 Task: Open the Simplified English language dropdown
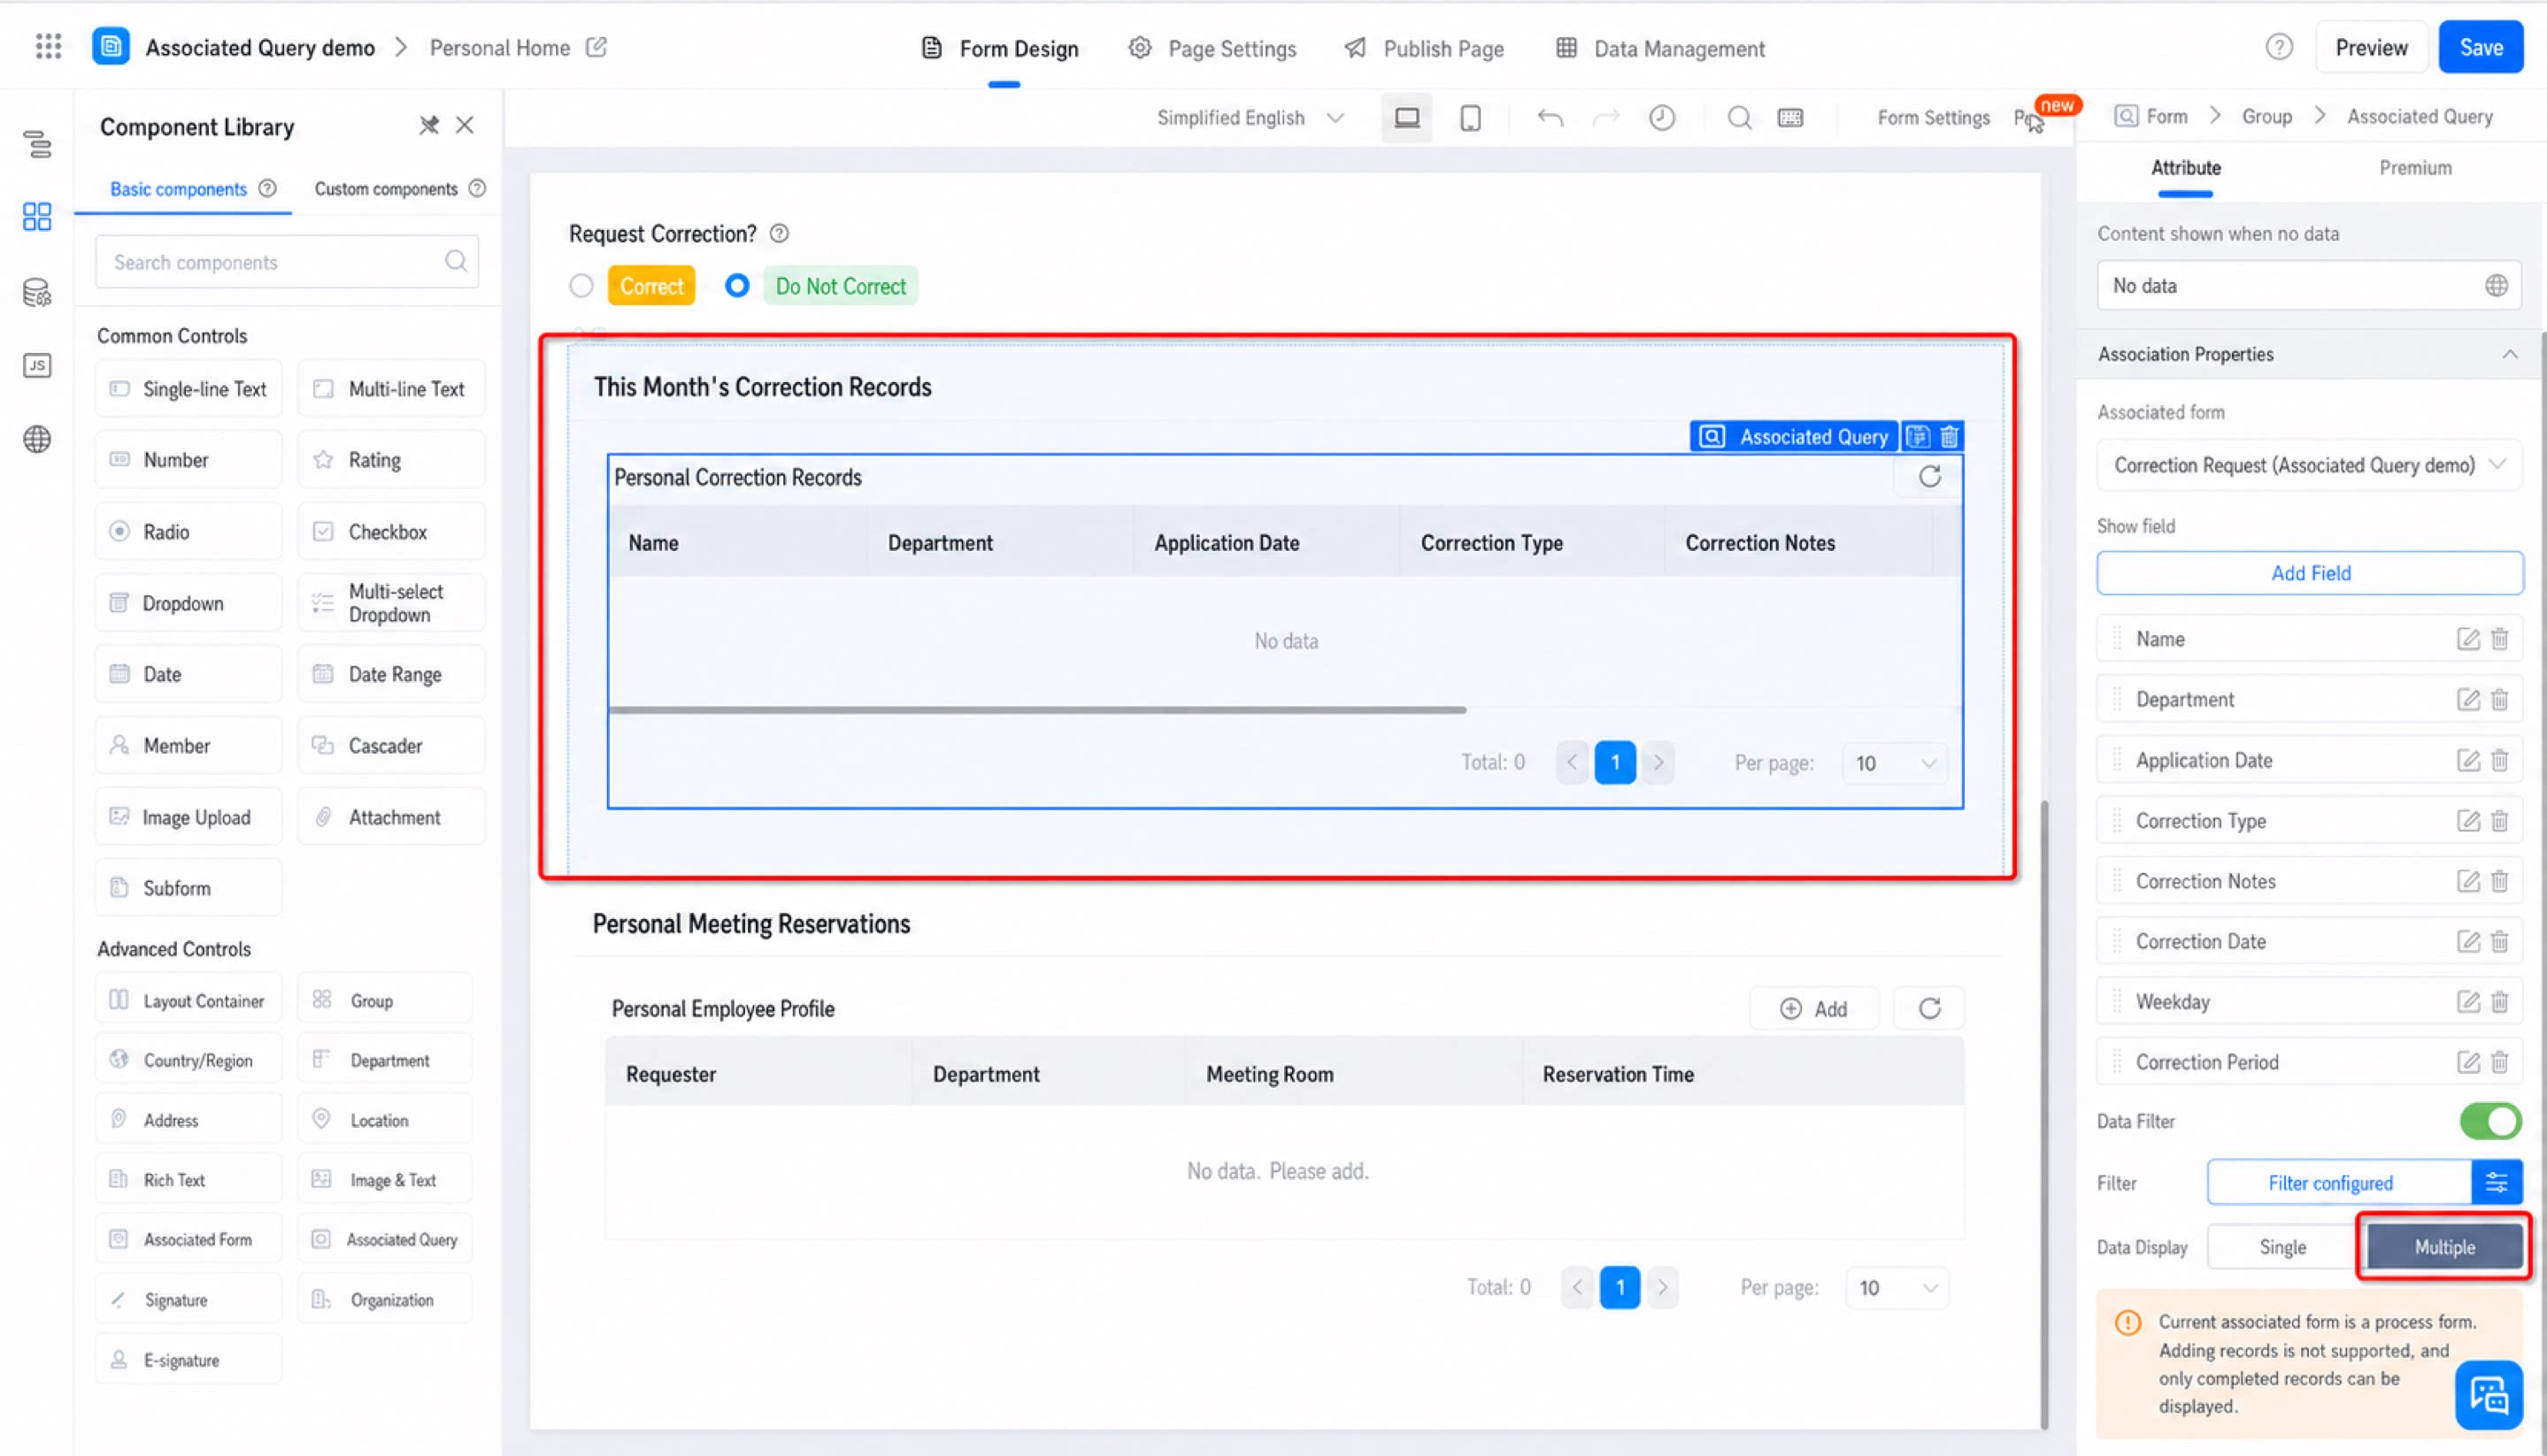click(x=1250, y=118)
